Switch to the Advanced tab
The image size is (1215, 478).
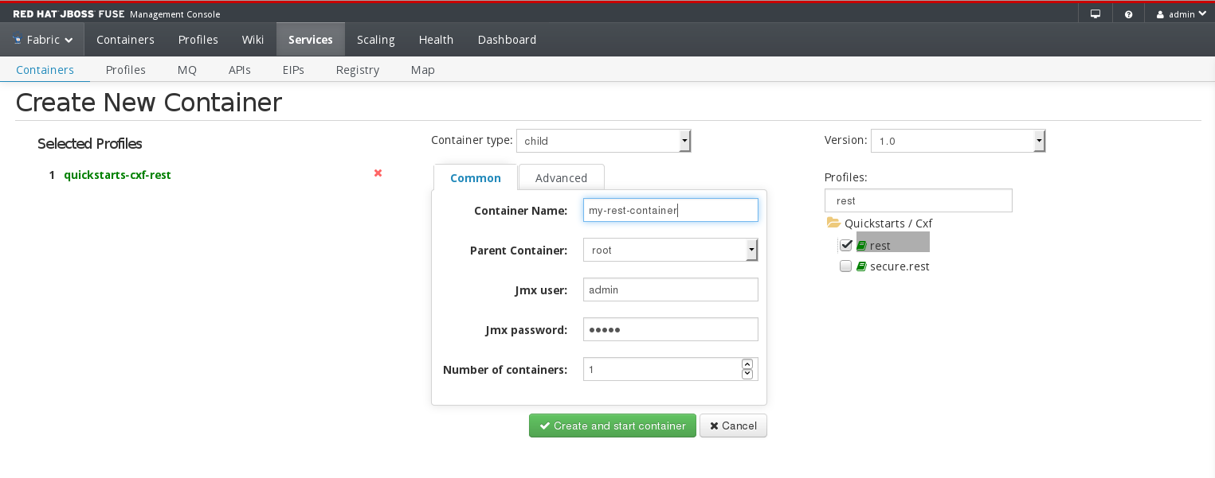tap(561, 178)
